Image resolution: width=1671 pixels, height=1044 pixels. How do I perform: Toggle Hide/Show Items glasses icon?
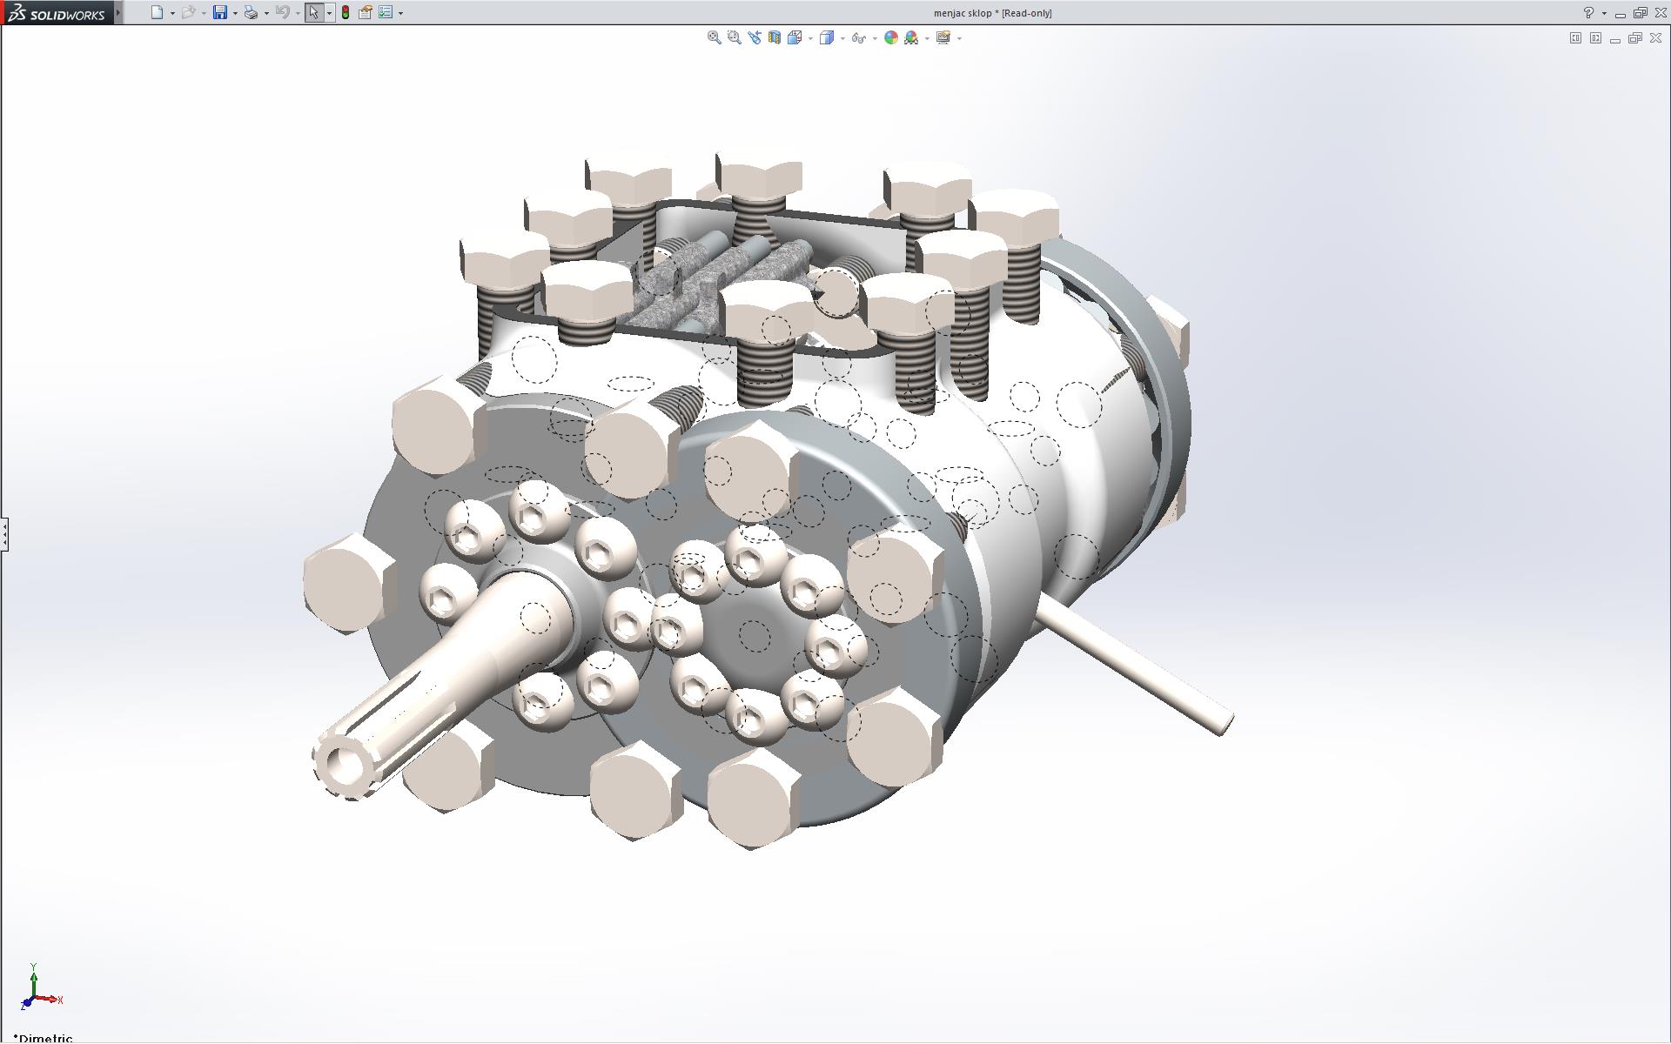(858, 37)
